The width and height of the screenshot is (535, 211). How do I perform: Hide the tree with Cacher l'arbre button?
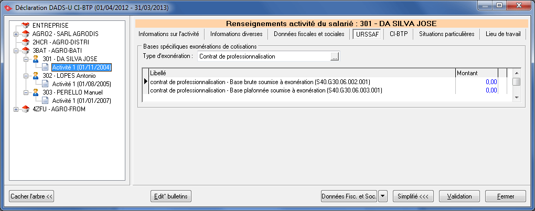[x=31, y=196]
